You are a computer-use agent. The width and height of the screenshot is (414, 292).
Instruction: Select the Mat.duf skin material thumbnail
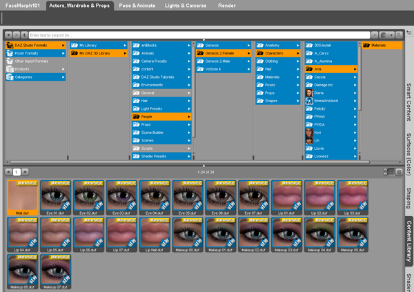point(23,197)
